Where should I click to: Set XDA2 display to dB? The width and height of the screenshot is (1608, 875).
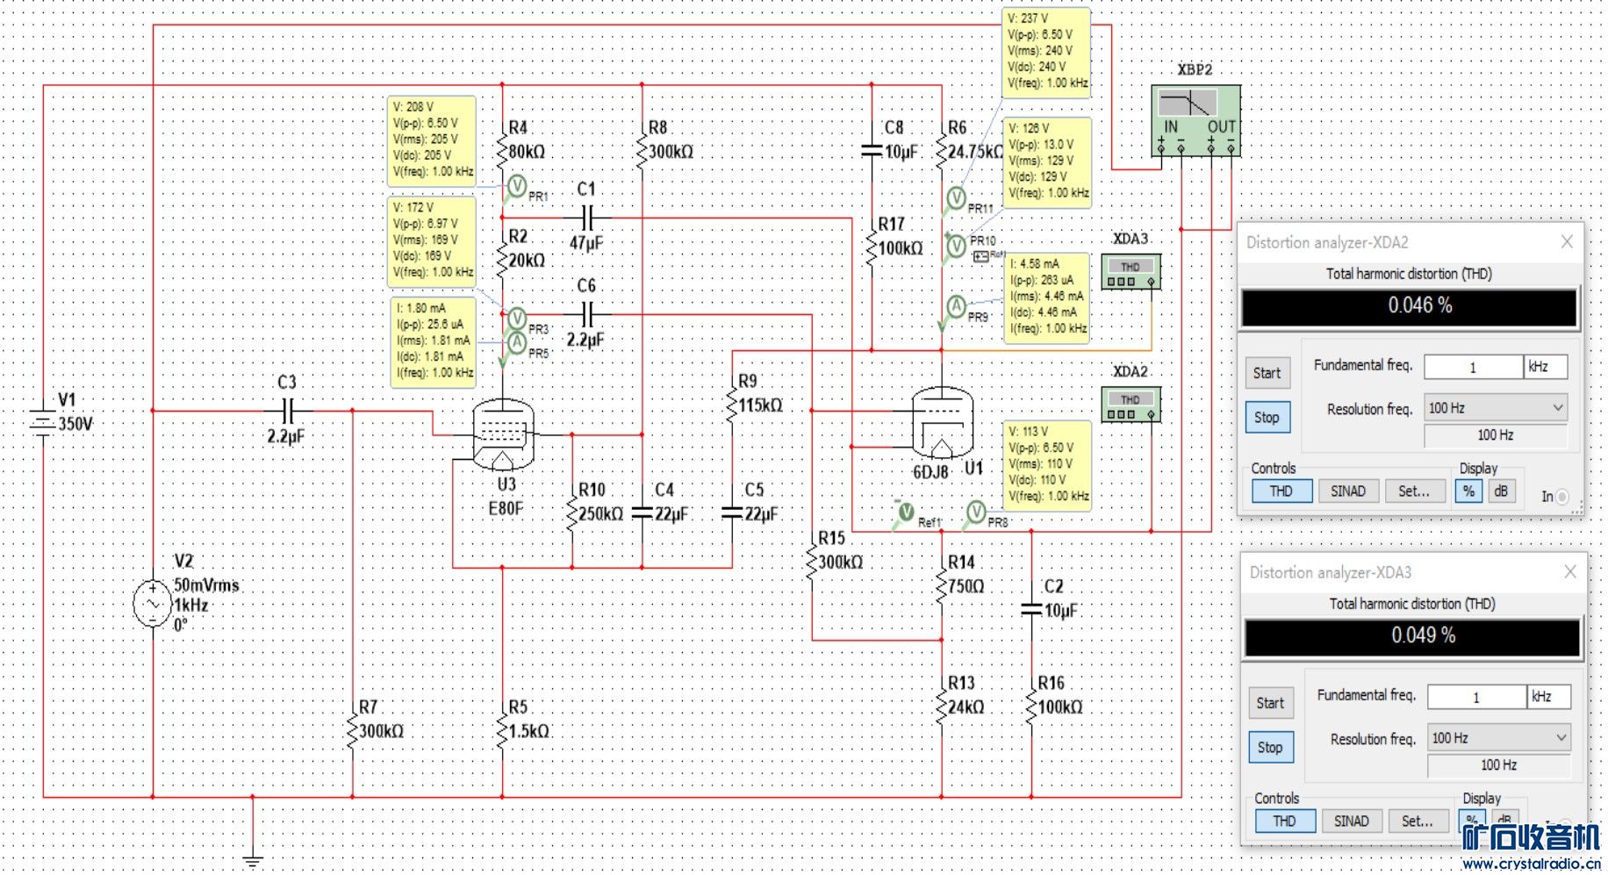point(1501,491)
